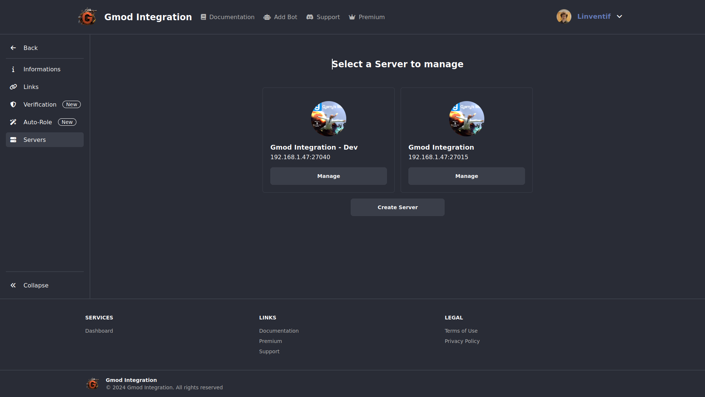Image resolution: width=705 pixels, height=397 pixels.
Task: Open the footer Documentation link
Action: (x=279, y=331)
